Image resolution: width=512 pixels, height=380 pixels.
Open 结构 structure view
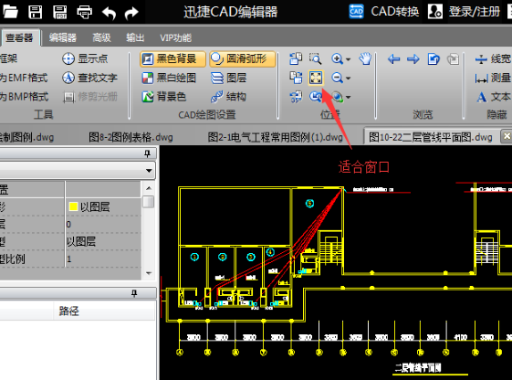tap(228, 97)
